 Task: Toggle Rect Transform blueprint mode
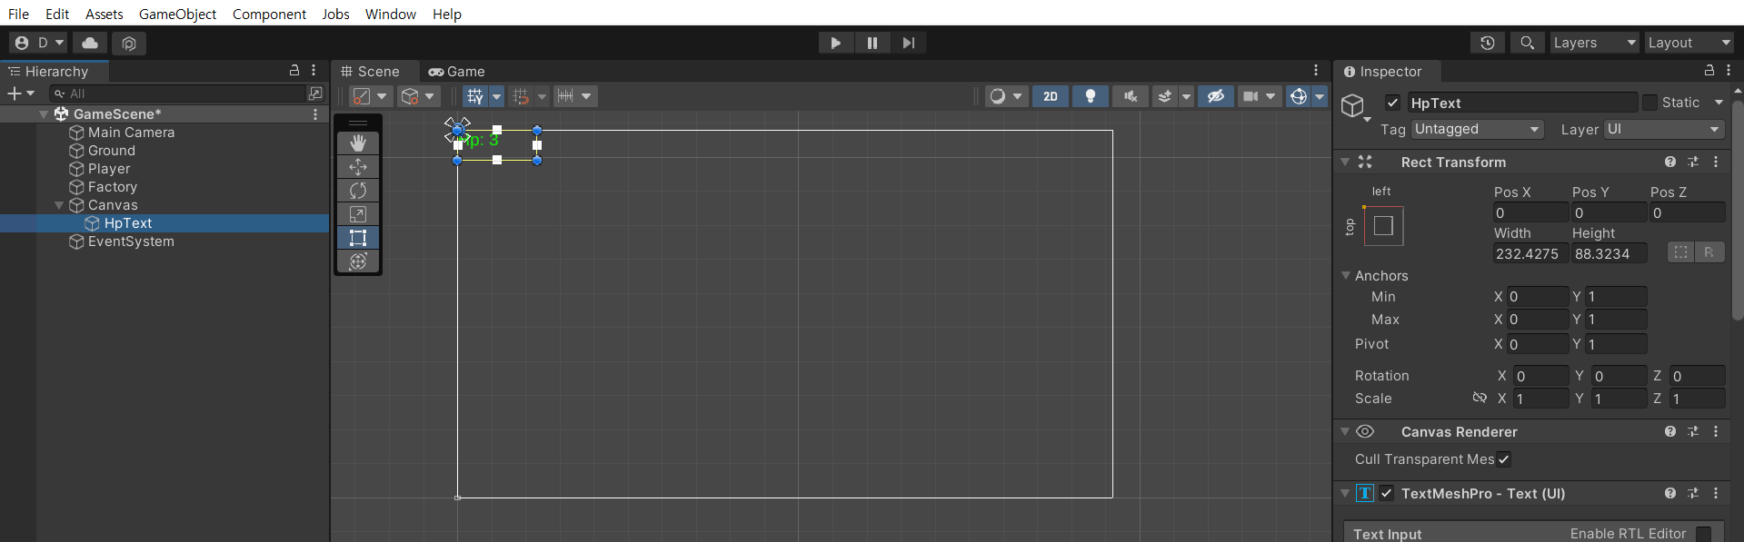1681,252
